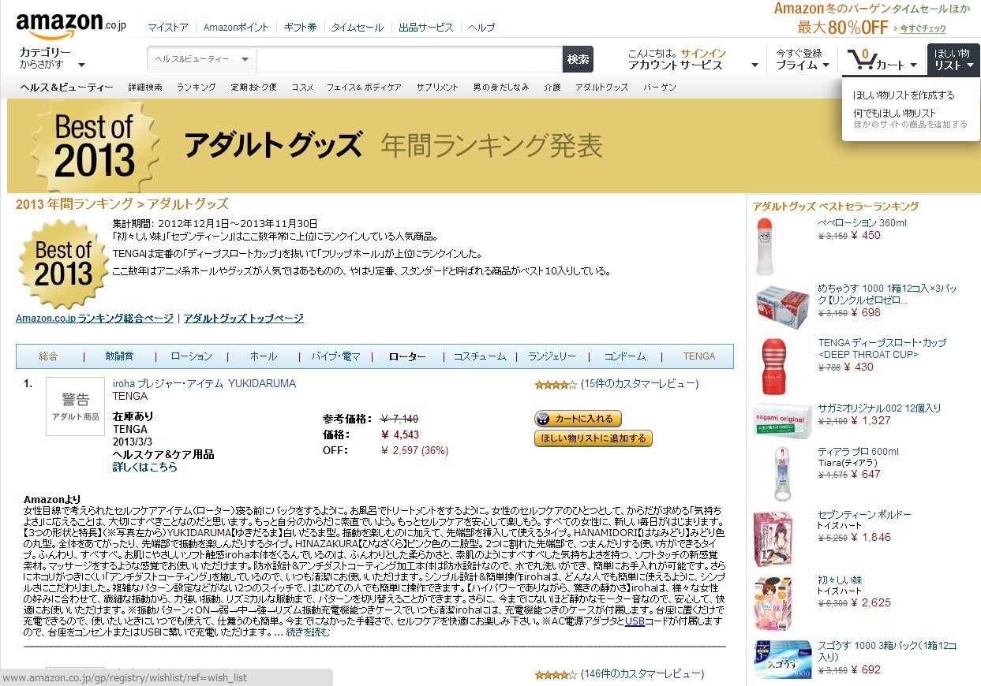Choose ほしい物リストを作成する in the menu
This screenshot has width=981, height=686.
coord(904,95)
